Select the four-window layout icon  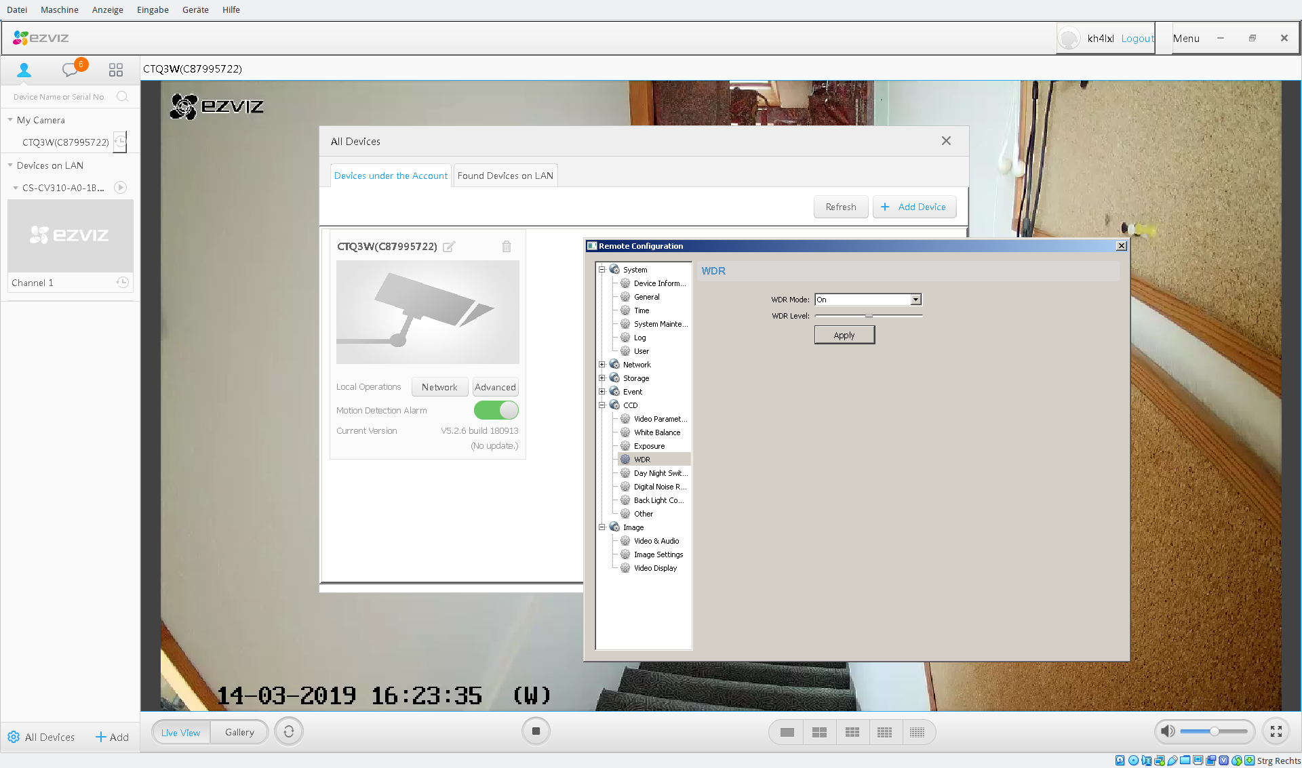click(x=819, y=732)
